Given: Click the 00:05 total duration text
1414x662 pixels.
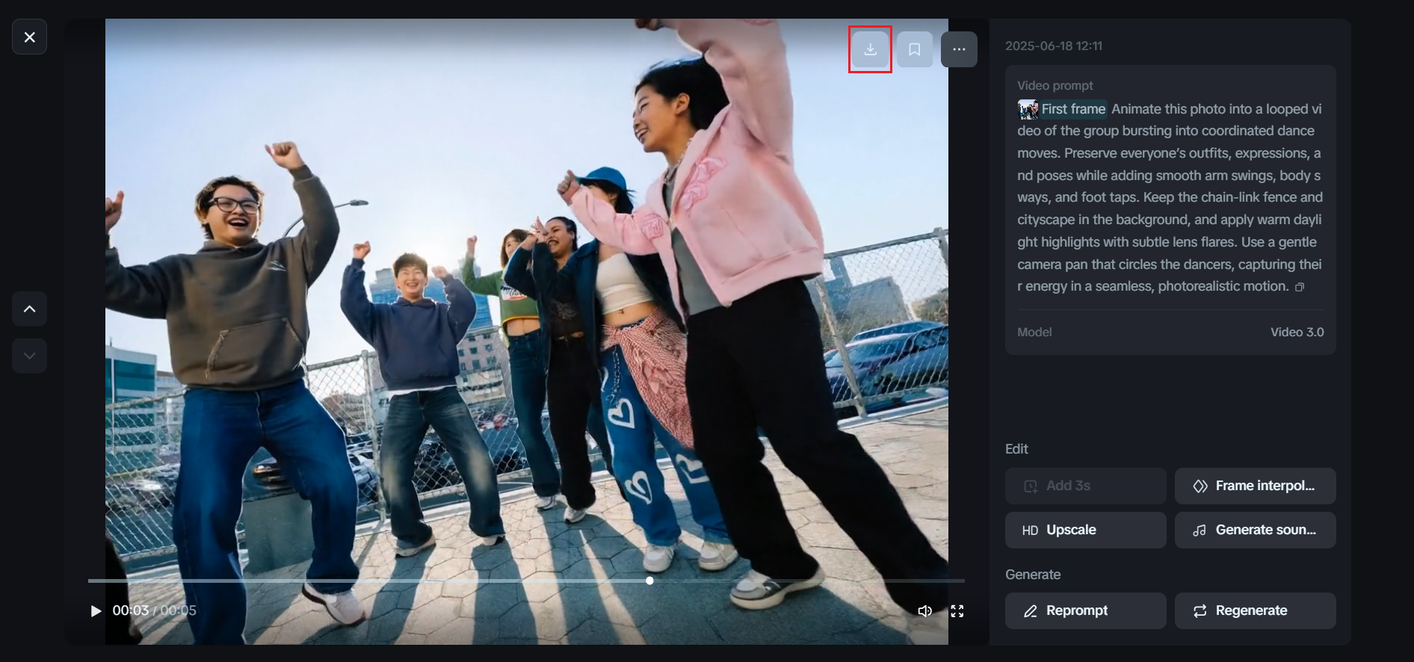Looking at the screenshot, I should point(178,610).
